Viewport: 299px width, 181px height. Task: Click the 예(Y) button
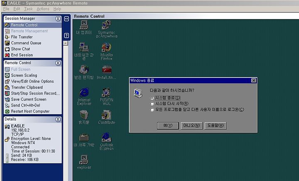(x=168, y=125)
